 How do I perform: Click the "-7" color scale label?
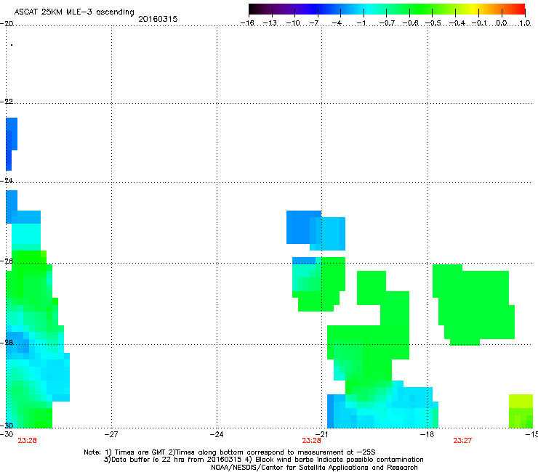coord(314,23)
